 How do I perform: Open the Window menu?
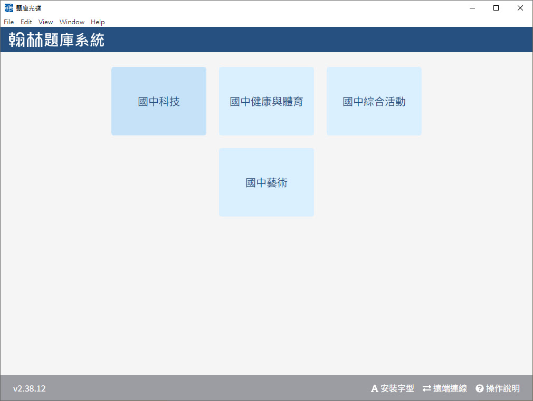coord(72,22)
